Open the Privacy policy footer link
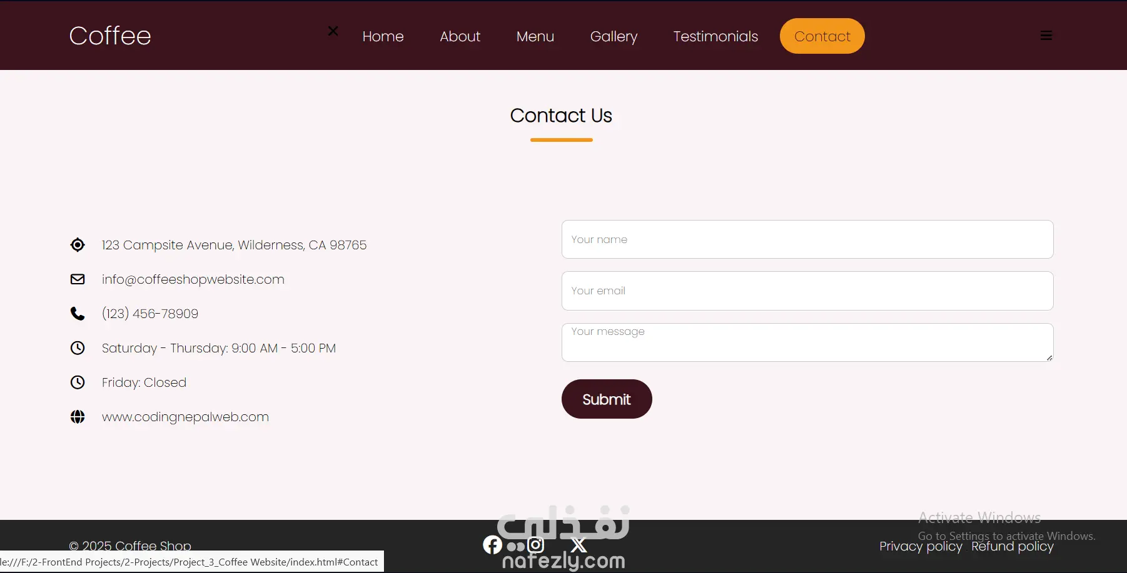Screen dimensions: 1127x573 tap(921, 546)
